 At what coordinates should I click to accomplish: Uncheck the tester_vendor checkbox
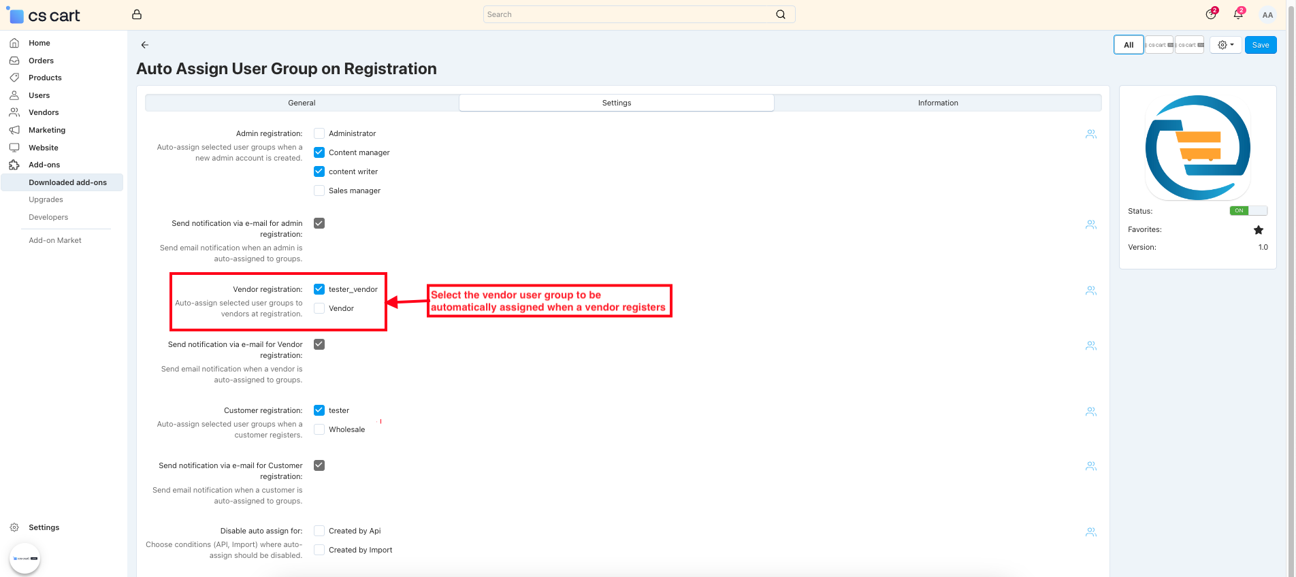pos(319,289)
